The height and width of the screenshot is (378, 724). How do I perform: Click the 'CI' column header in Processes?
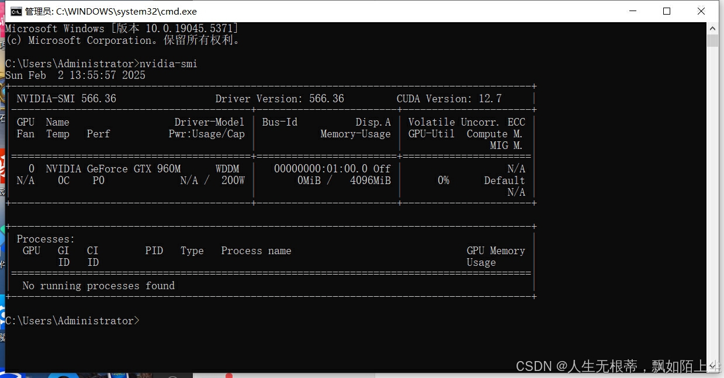[x=92, y=251]
